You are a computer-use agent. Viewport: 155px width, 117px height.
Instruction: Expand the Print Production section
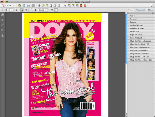point(141,38)
